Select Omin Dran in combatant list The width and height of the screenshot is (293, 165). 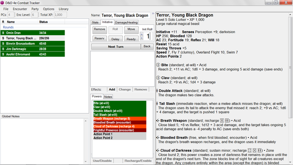33,33
